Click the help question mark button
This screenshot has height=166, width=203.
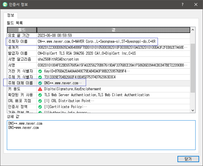[183, 4]
